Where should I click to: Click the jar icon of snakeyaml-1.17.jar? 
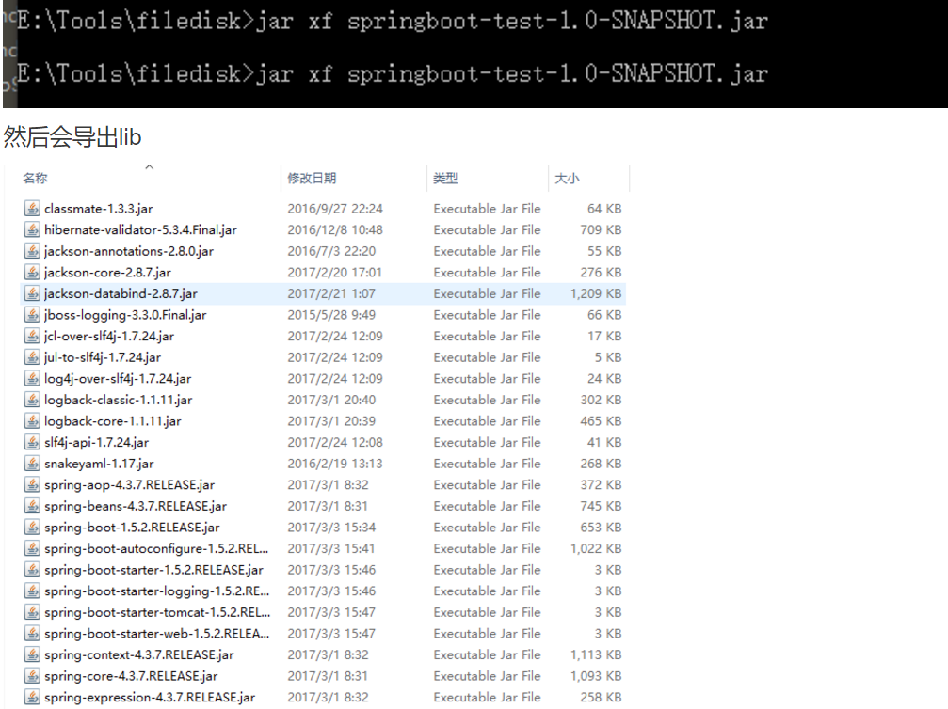click(32, 464)
